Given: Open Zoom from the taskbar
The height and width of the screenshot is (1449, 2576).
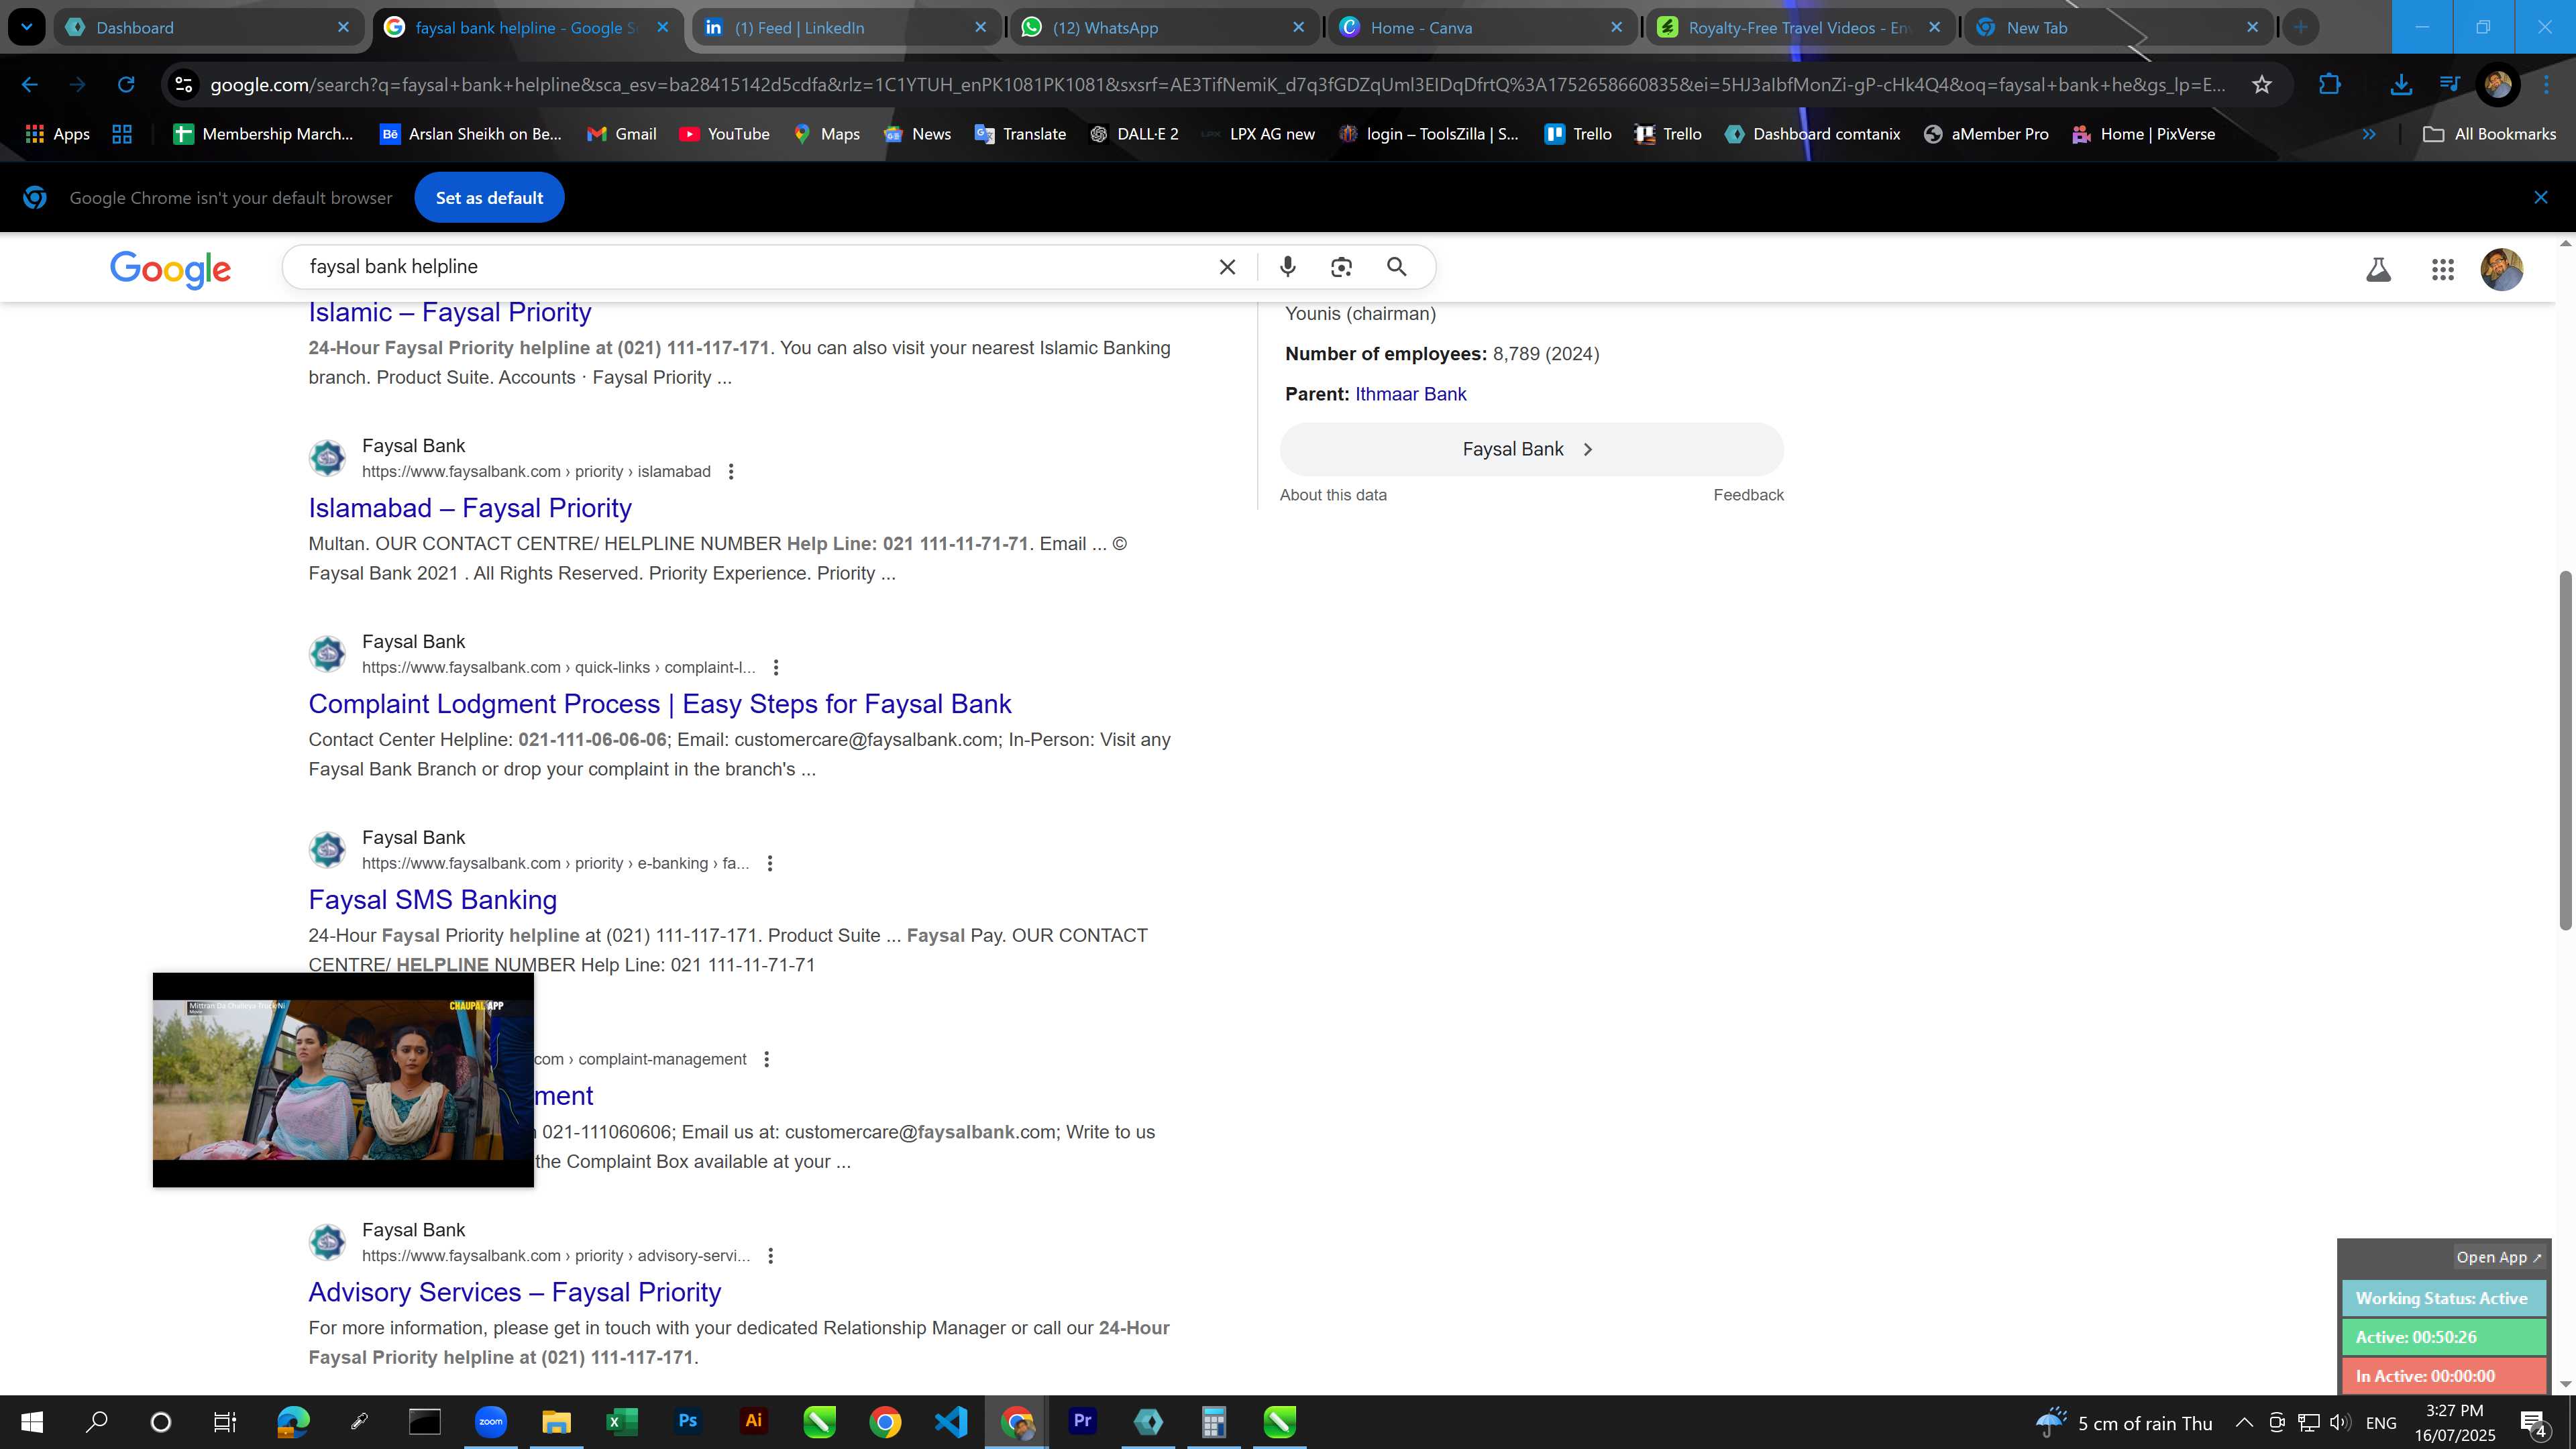Looking at the screenshot, I should 491,1421.
